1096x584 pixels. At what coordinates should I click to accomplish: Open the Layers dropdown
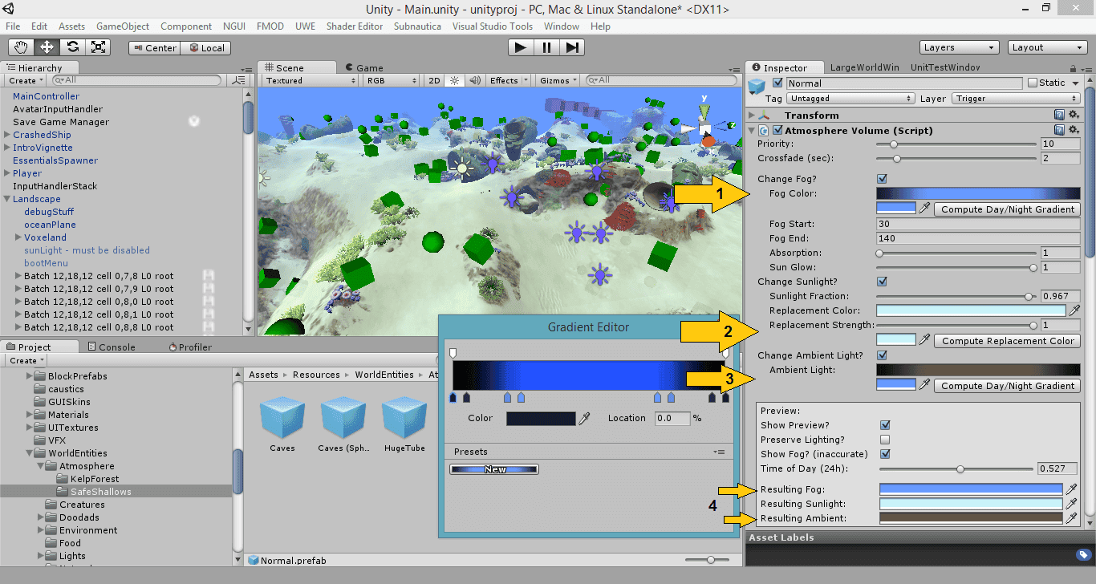[959, 47]
